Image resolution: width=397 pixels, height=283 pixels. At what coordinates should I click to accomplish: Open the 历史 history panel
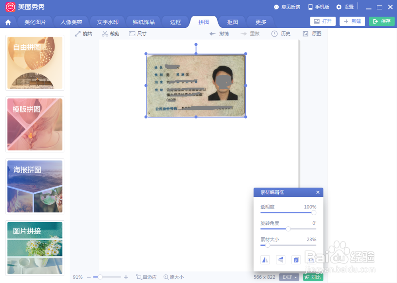click(x=281, y=34)
